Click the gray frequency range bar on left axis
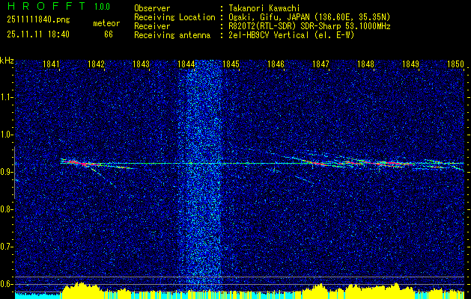The image size is (471, 299). tap(14, 173)
